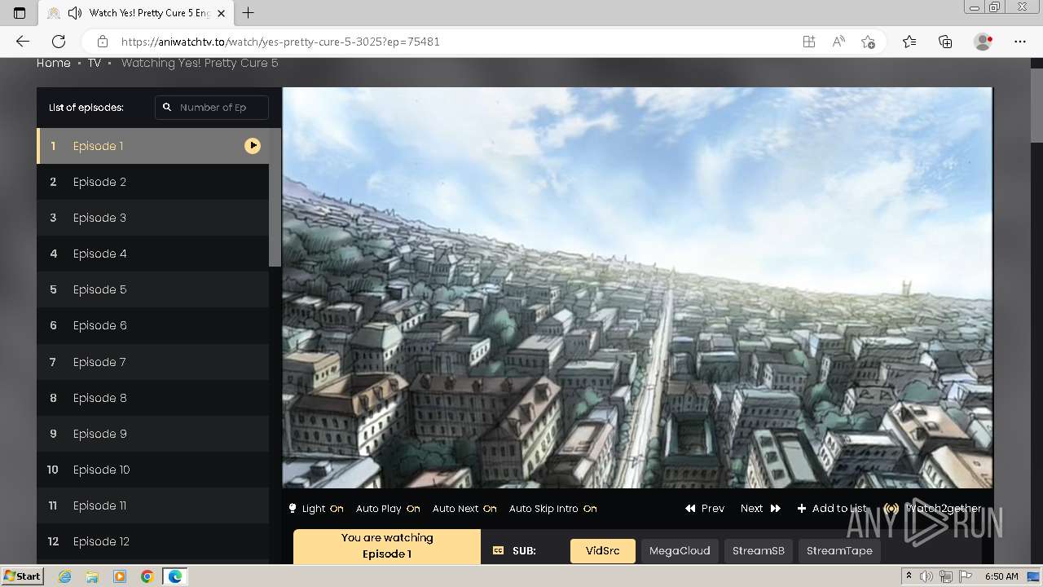The width and height of the screenshot is (1043, 587).
Task: Click the Watch2gether broadcast icon
Action: pos(891,509)
